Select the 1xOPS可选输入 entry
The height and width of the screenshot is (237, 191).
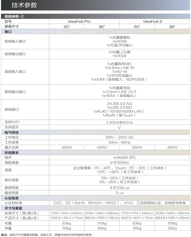point(120,75)
